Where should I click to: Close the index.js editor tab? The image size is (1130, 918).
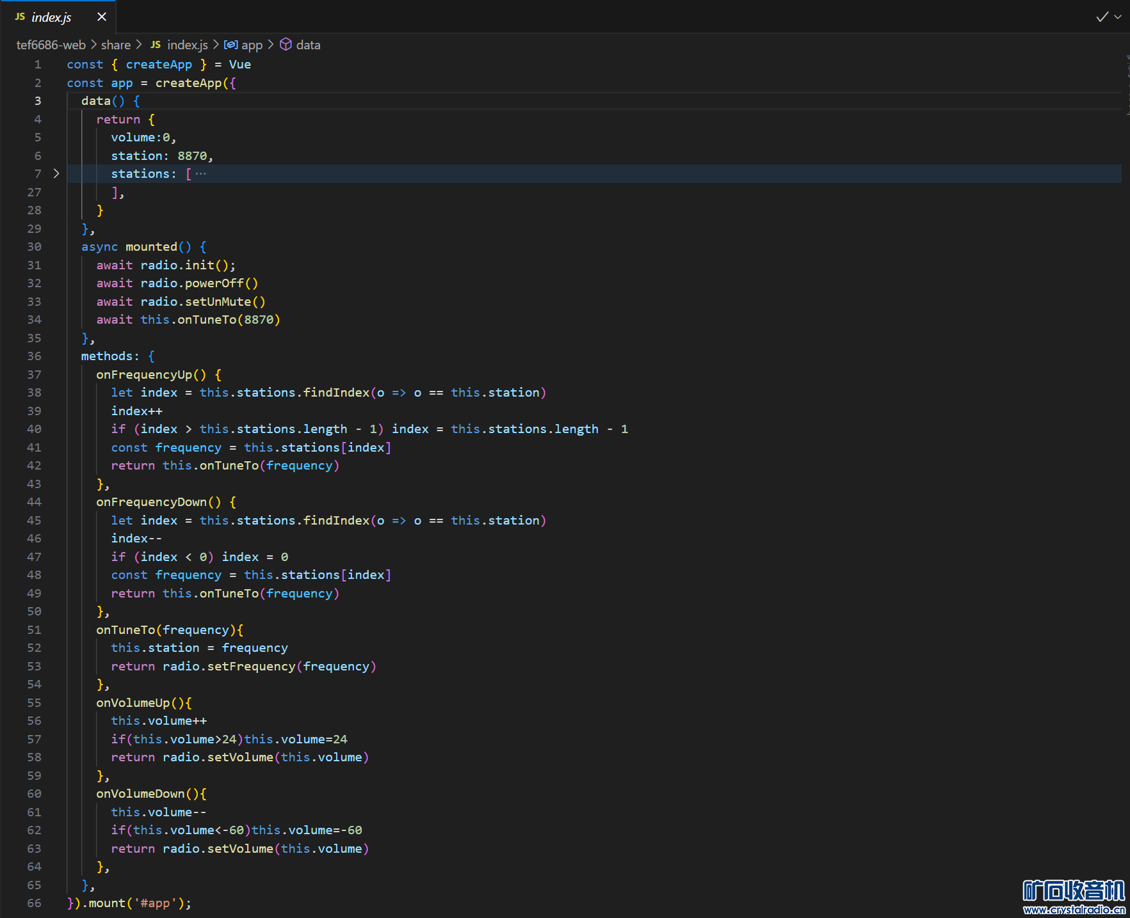coord(101,17)
